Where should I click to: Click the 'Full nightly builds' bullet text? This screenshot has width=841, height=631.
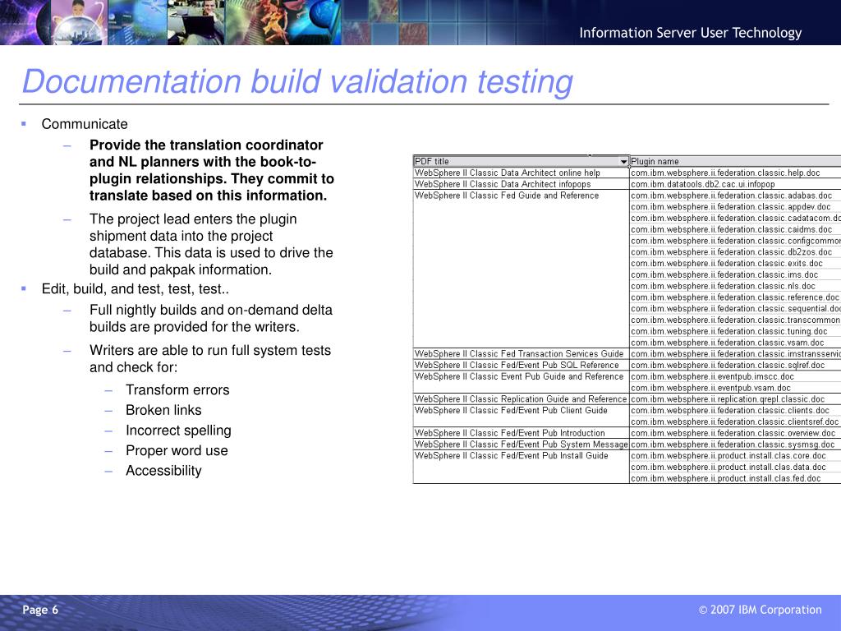click(x=211, y=318)
